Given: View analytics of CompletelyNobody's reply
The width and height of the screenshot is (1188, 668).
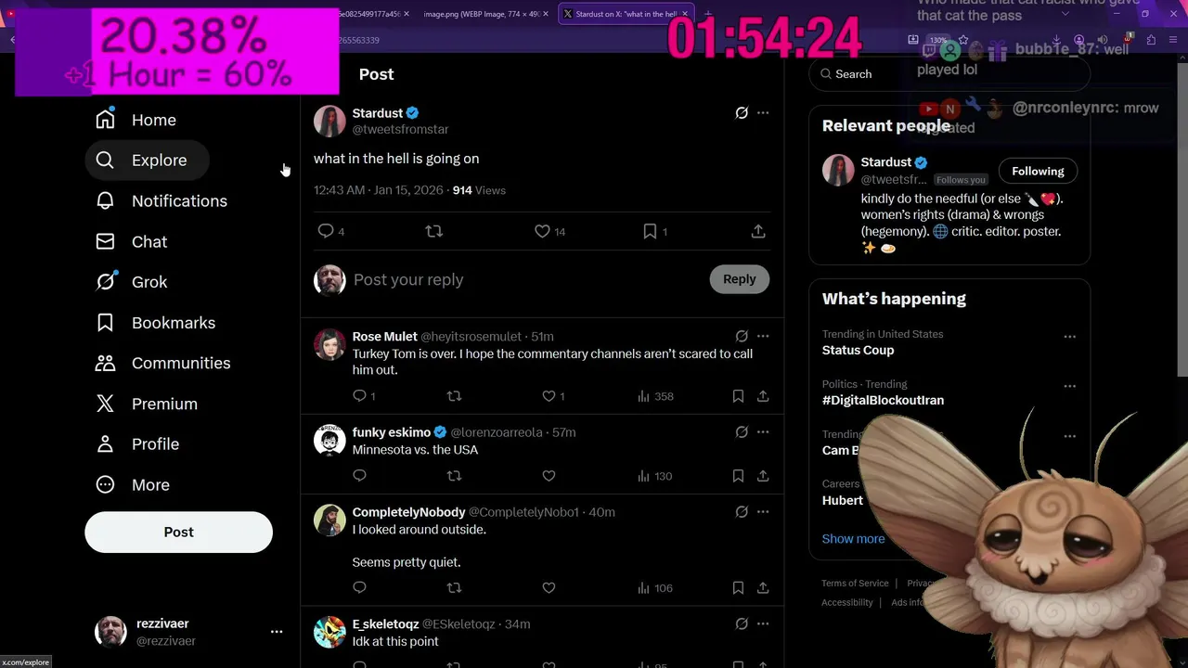Looking at the screenshot, I should click(x=655, y=587).
